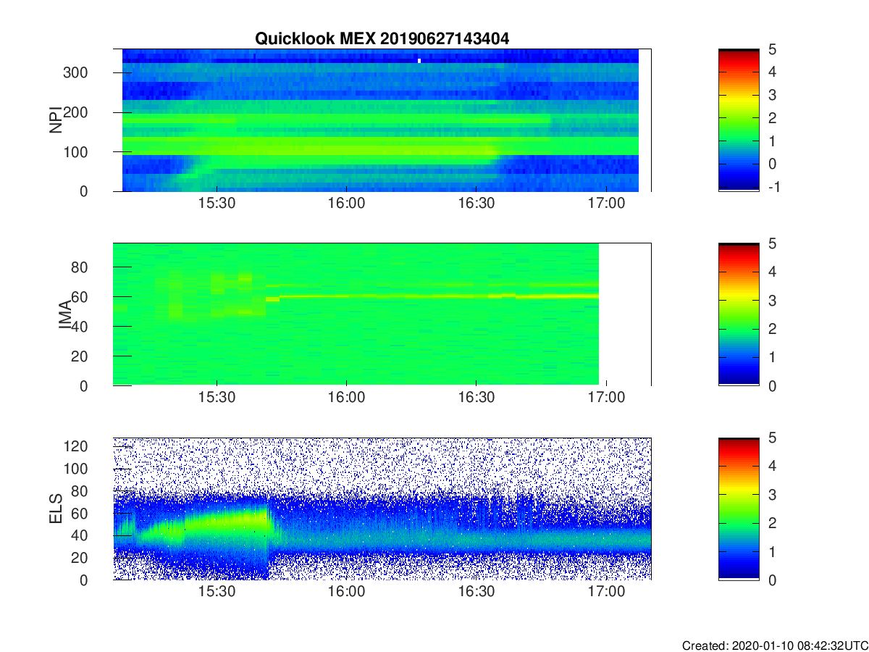Click the IMA spectrogram plot area
This screenshot has width=869, height=652.
click(382, 314)
